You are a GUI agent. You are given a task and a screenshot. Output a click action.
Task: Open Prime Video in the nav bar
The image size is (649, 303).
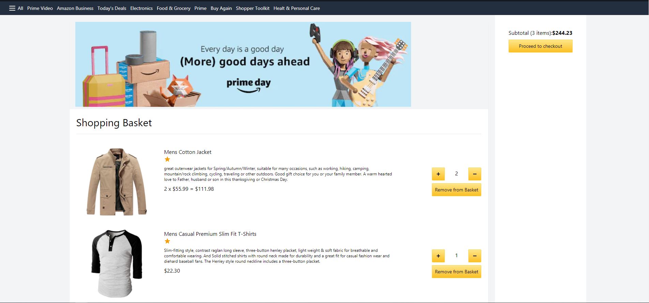[40, 8]
